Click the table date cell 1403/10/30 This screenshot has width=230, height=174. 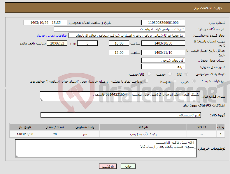25,134
